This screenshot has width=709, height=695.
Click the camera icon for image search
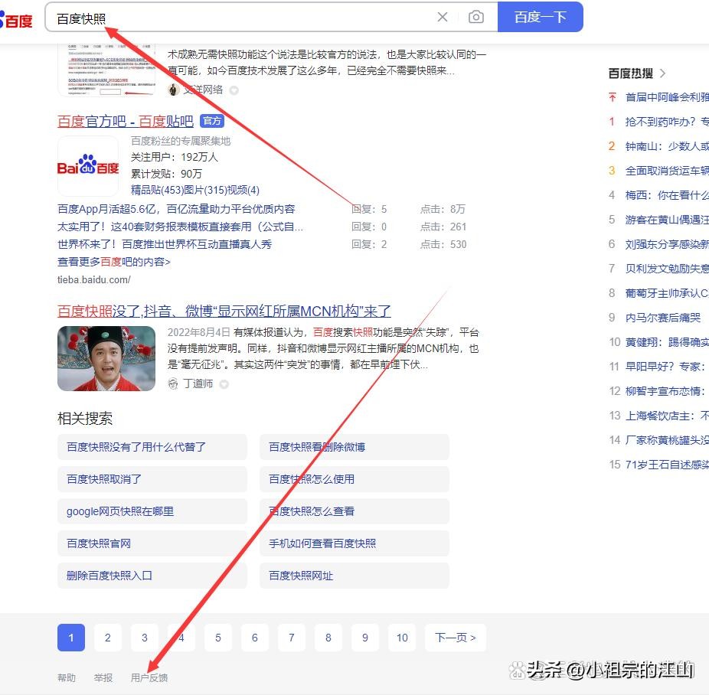click(476, 16)
